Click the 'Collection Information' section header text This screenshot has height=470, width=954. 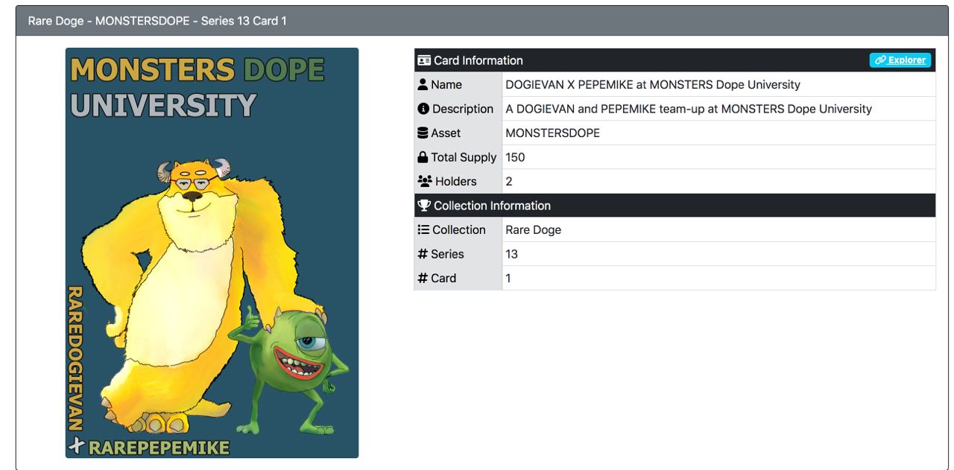click(492, 206)
